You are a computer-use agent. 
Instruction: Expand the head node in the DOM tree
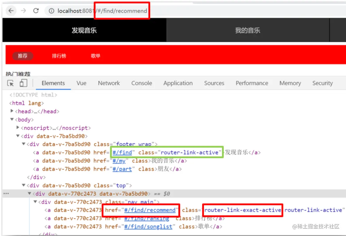(12, 111)
